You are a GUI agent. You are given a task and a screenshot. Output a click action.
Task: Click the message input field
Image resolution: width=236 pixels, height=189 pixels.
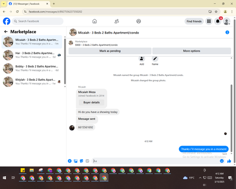156,161
